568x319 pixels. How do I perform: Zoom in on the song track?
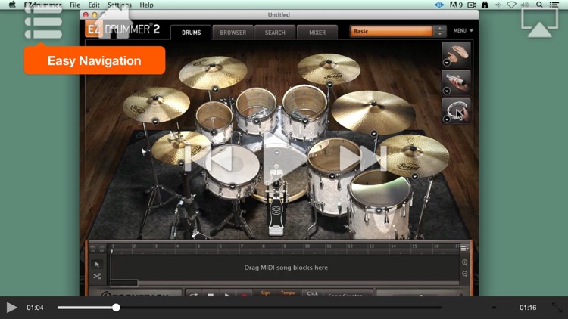coord(465,262)
